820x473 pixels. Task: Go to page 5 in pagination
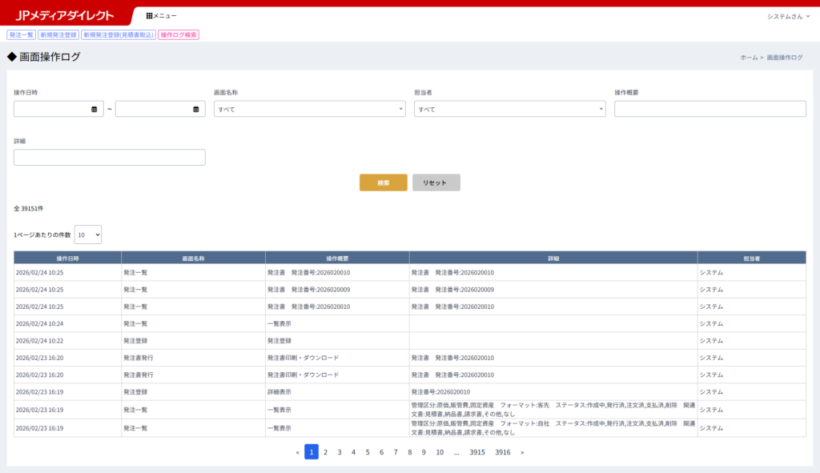tap(368, 452)
